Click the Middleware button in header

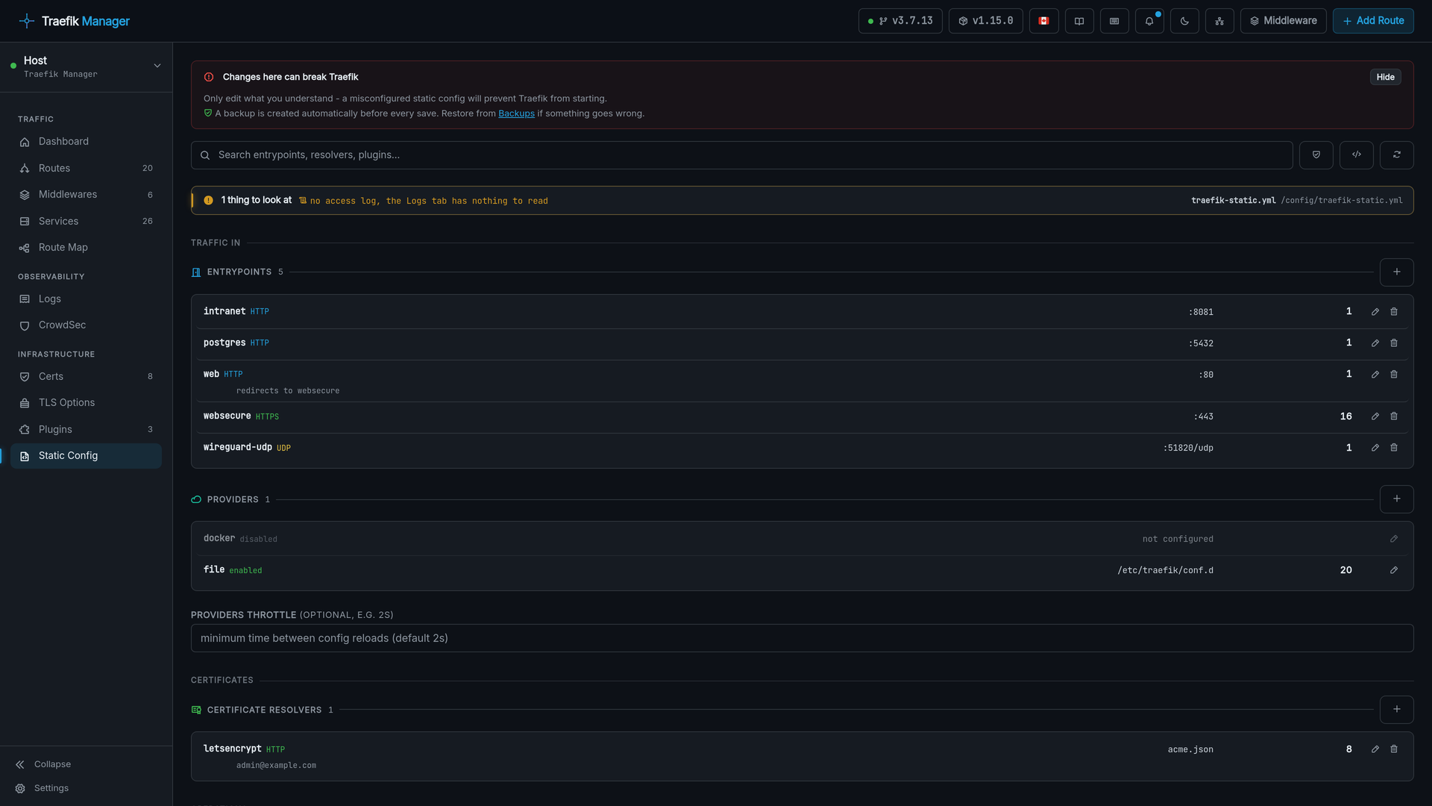(x=1283, y=21)
